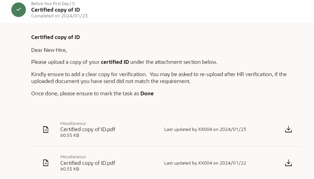Collapse the Certified copy of ID task header title
This screenshot has height=179, width=314.
click(x=55, y=9)
